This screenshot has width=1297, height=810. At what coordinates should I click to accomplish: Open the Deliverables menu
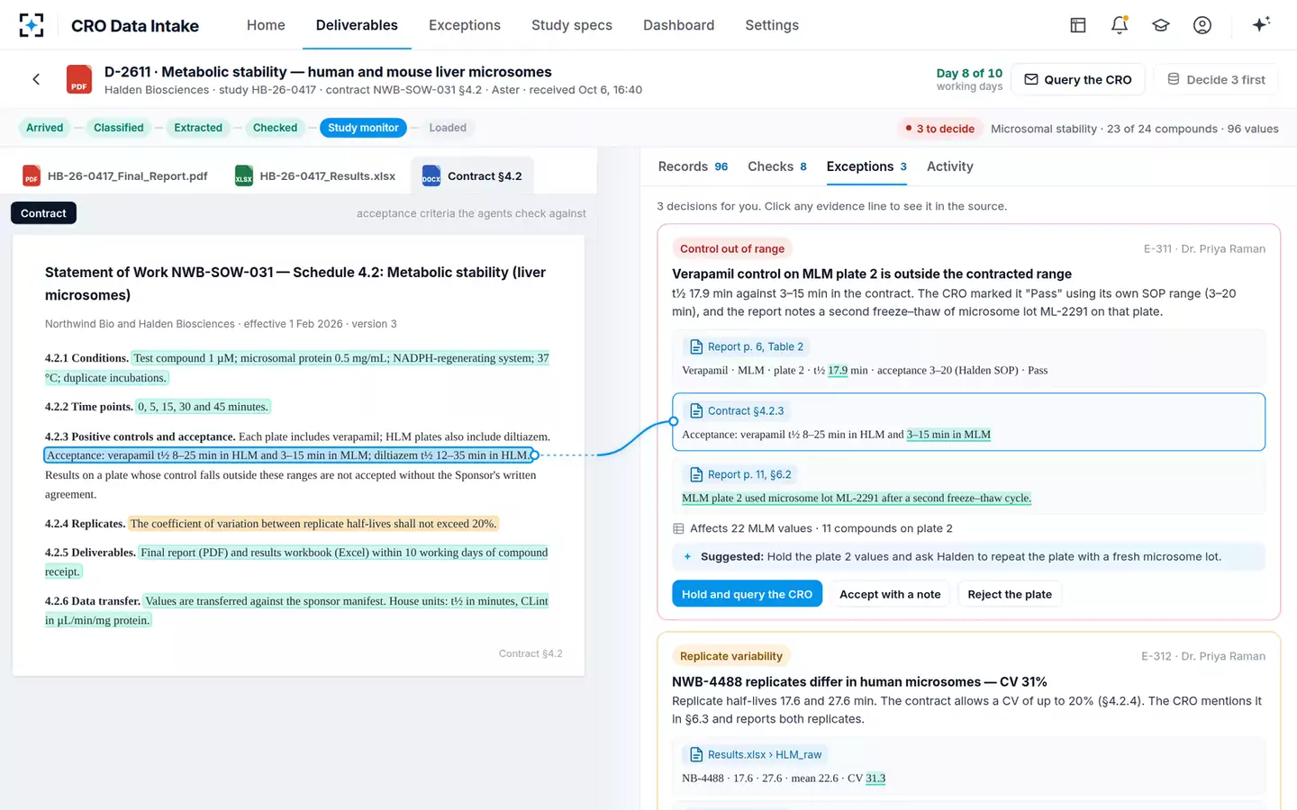click(x=357, y=25)
